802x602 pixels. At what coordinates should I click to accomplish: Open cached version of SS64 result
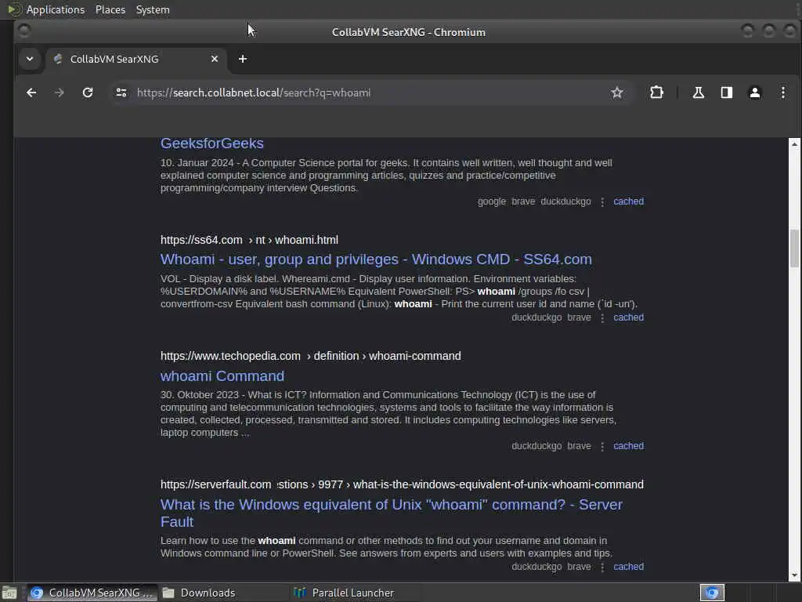628,317
